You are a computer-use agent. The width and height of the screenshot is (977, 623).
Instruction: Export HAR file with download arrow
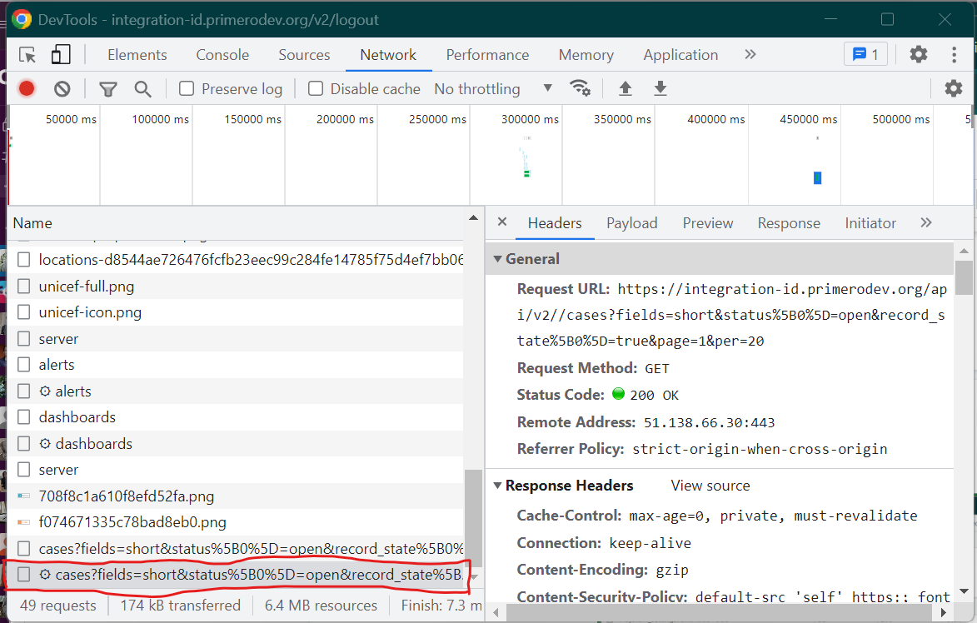point(660,88)
